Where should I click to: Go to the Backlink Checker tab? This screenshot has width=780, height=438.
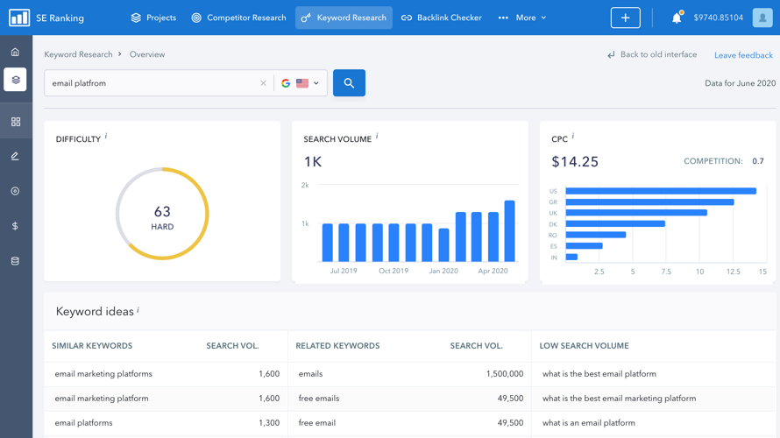point(441,18)
